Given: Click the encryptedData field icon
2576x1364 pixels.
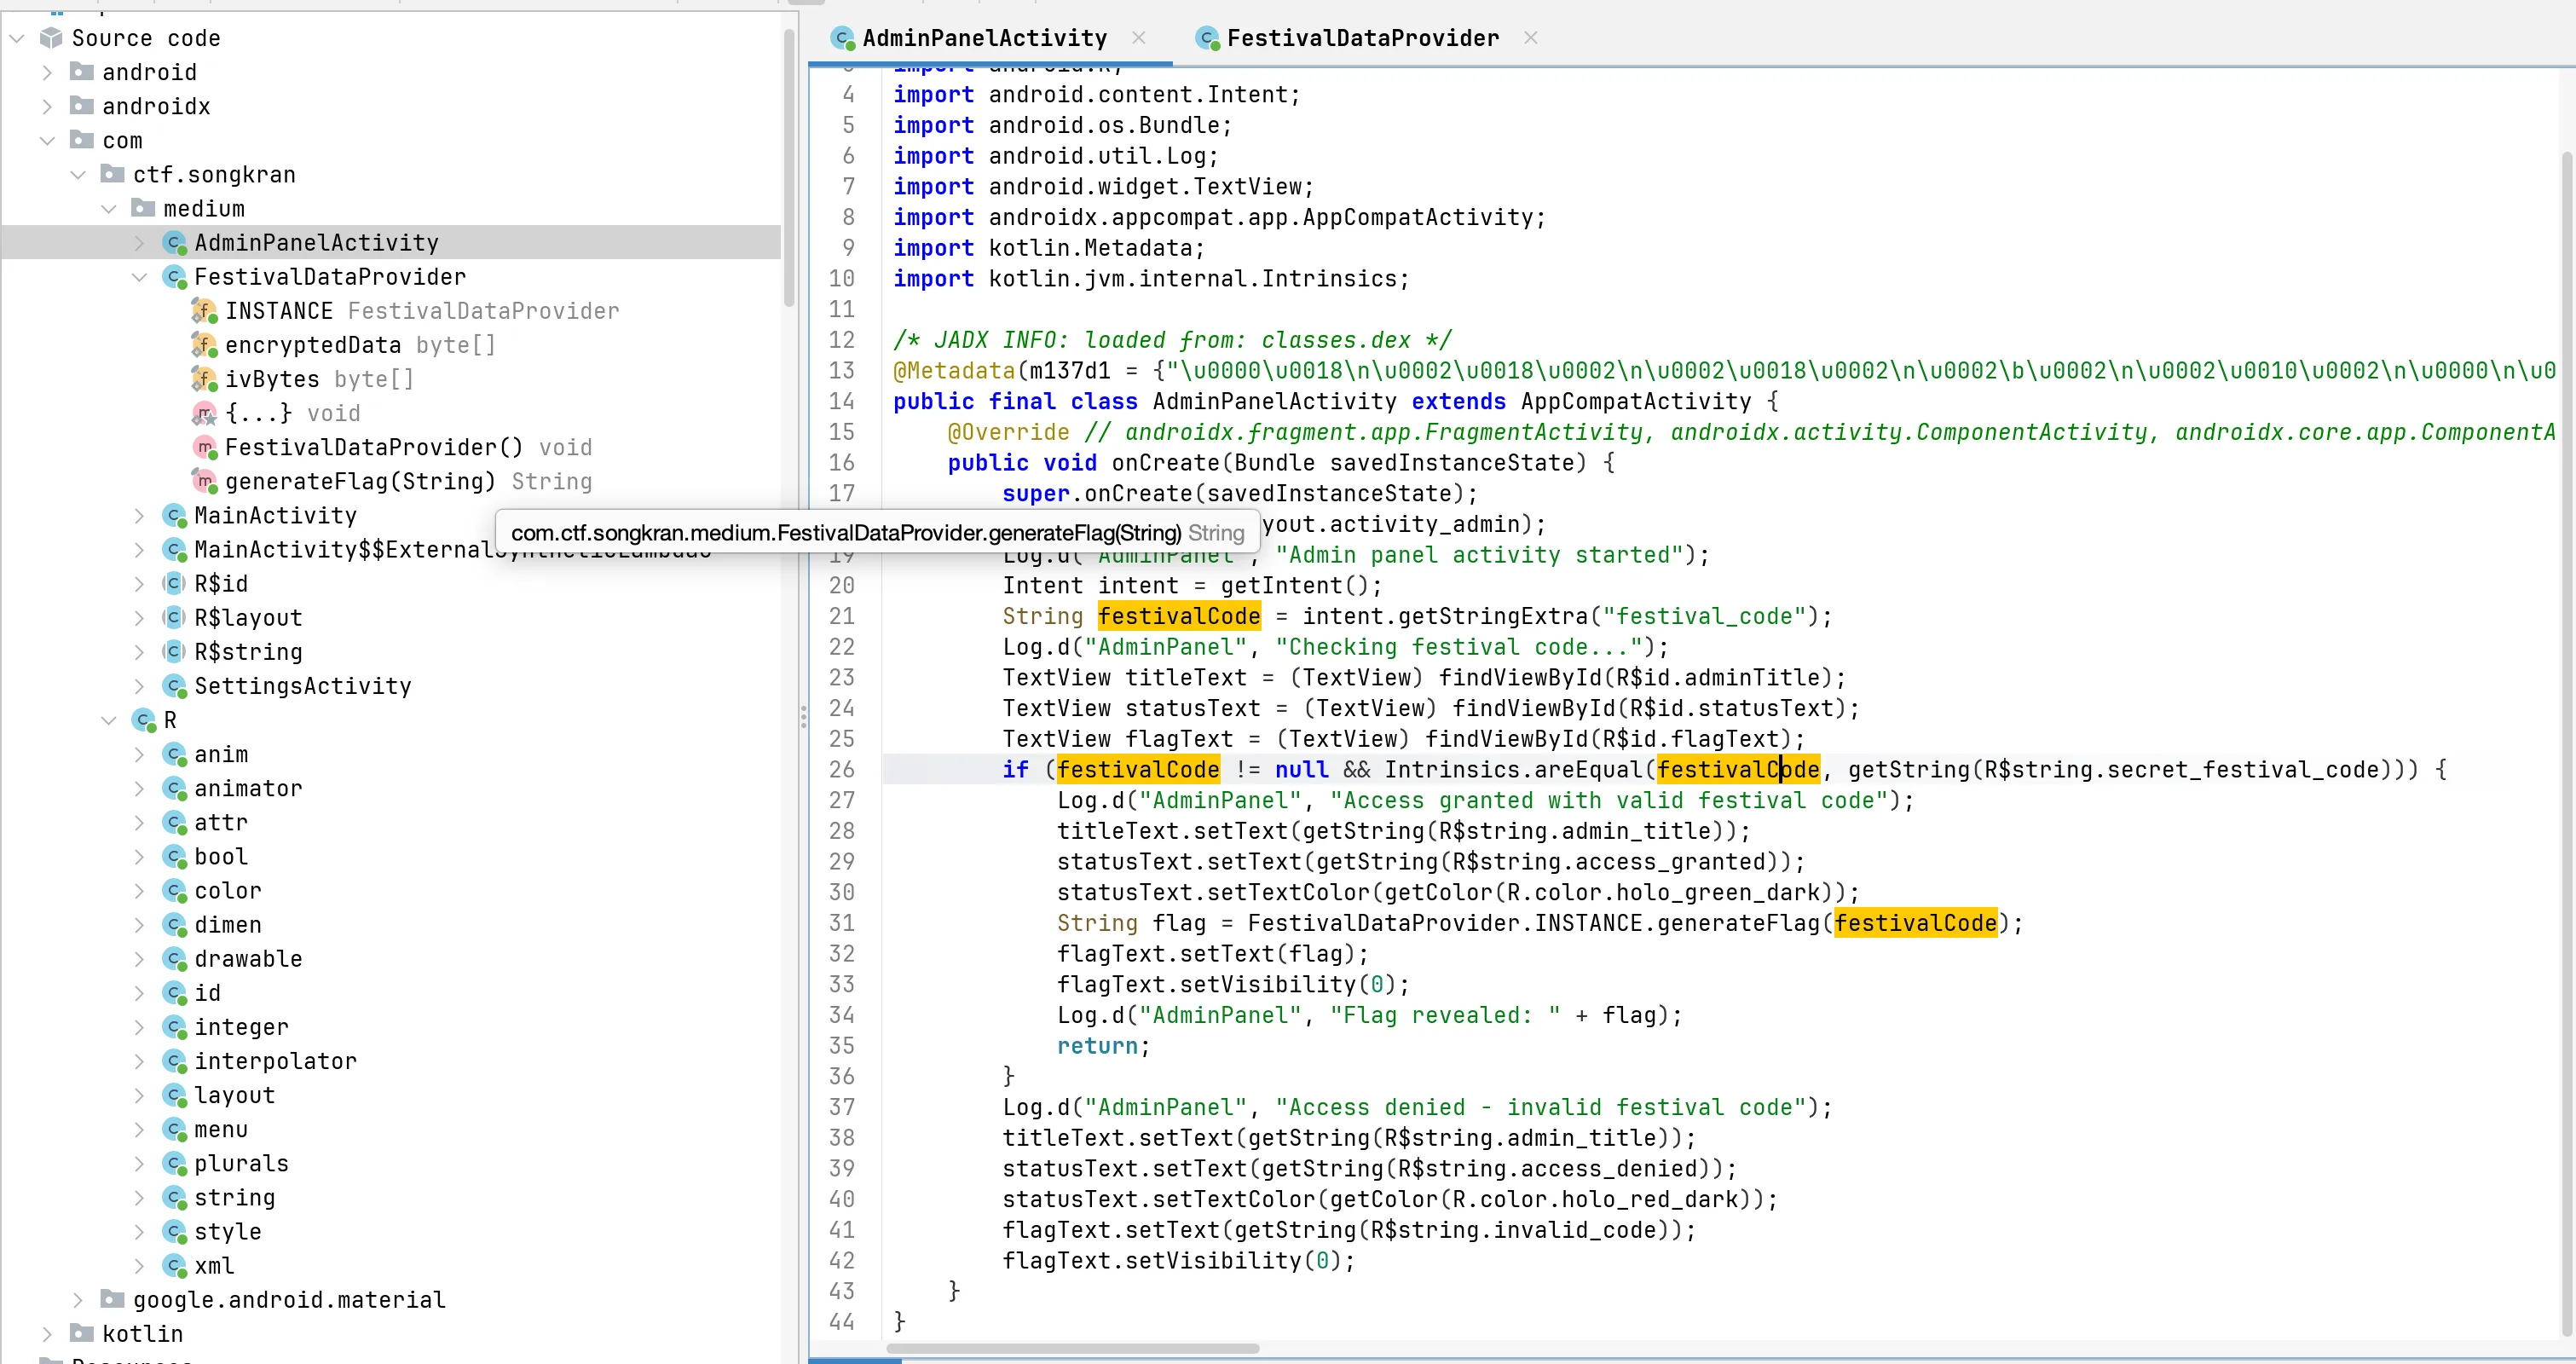Looking at the screenshot, I should [x=205, y=345].
